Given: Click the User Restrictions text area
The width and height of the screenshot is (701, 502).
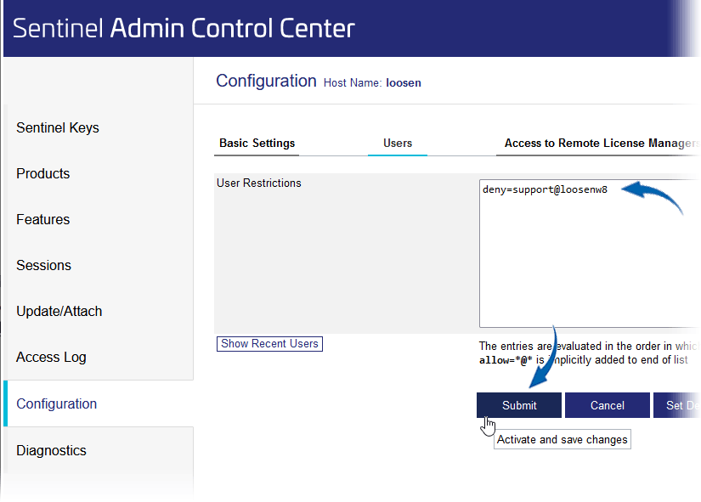Looking at the screenshot, I should (590, 253).
